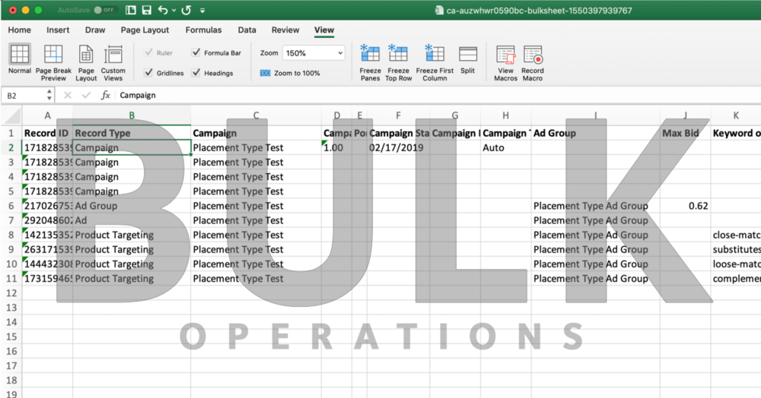Switch to Page Layout view
761x398 pixels.
point(86,62)
